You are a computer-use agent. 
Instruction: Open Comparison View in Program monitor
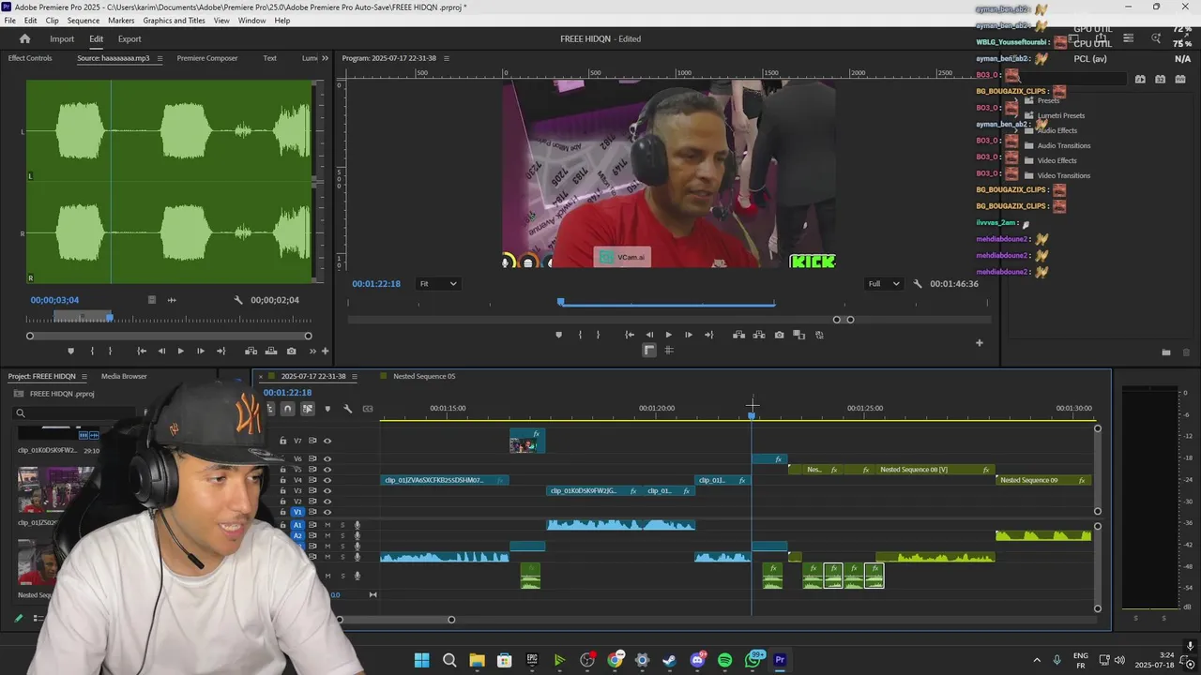point(799,335)
